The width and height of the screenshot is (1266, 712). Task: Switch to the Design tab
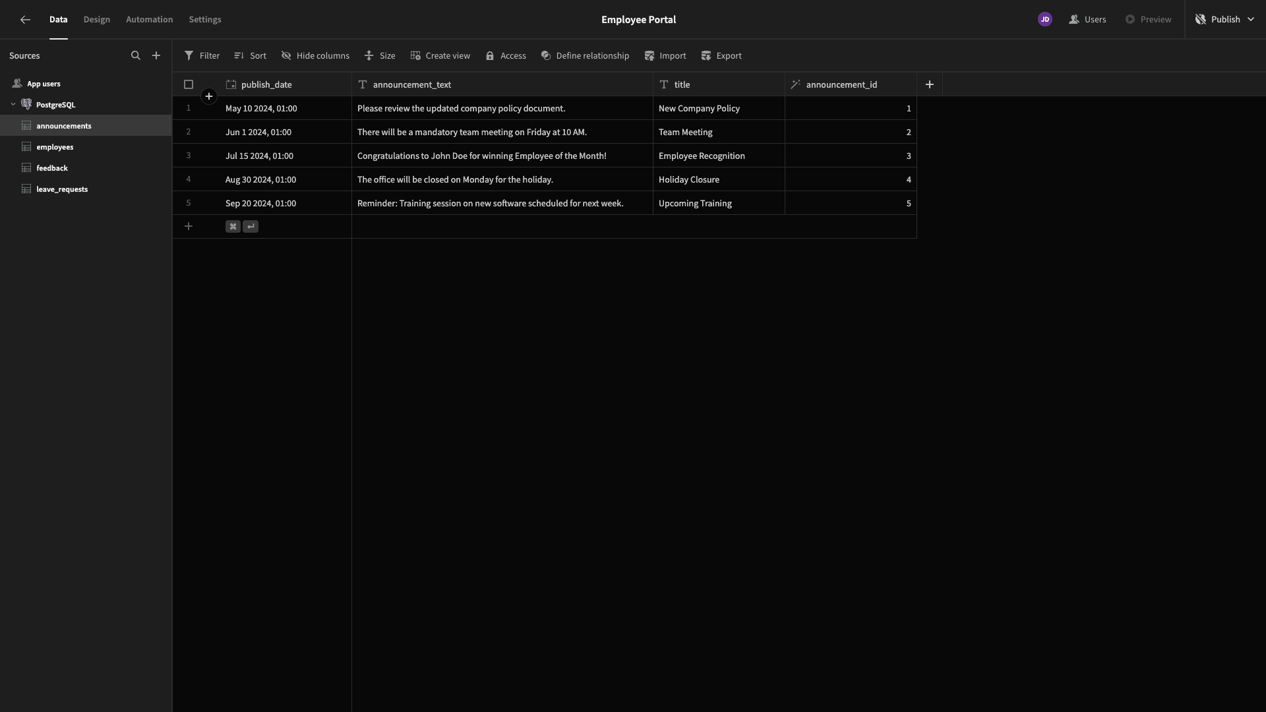97,20
